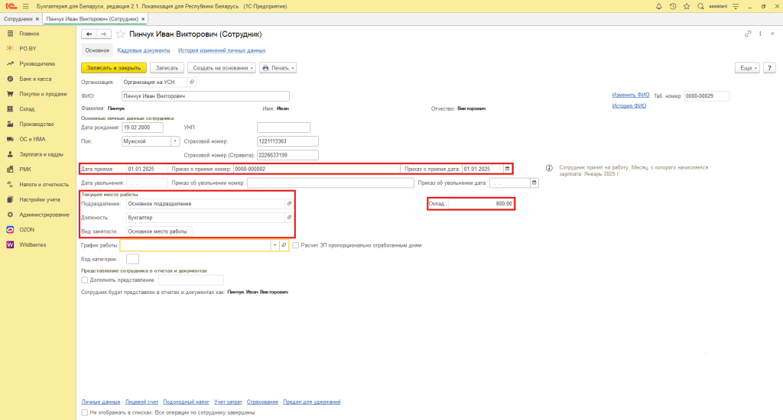Viewport: 783px width, 420px height.
Task: Open the Еще menu dropdown
Action: pos(747,68)
